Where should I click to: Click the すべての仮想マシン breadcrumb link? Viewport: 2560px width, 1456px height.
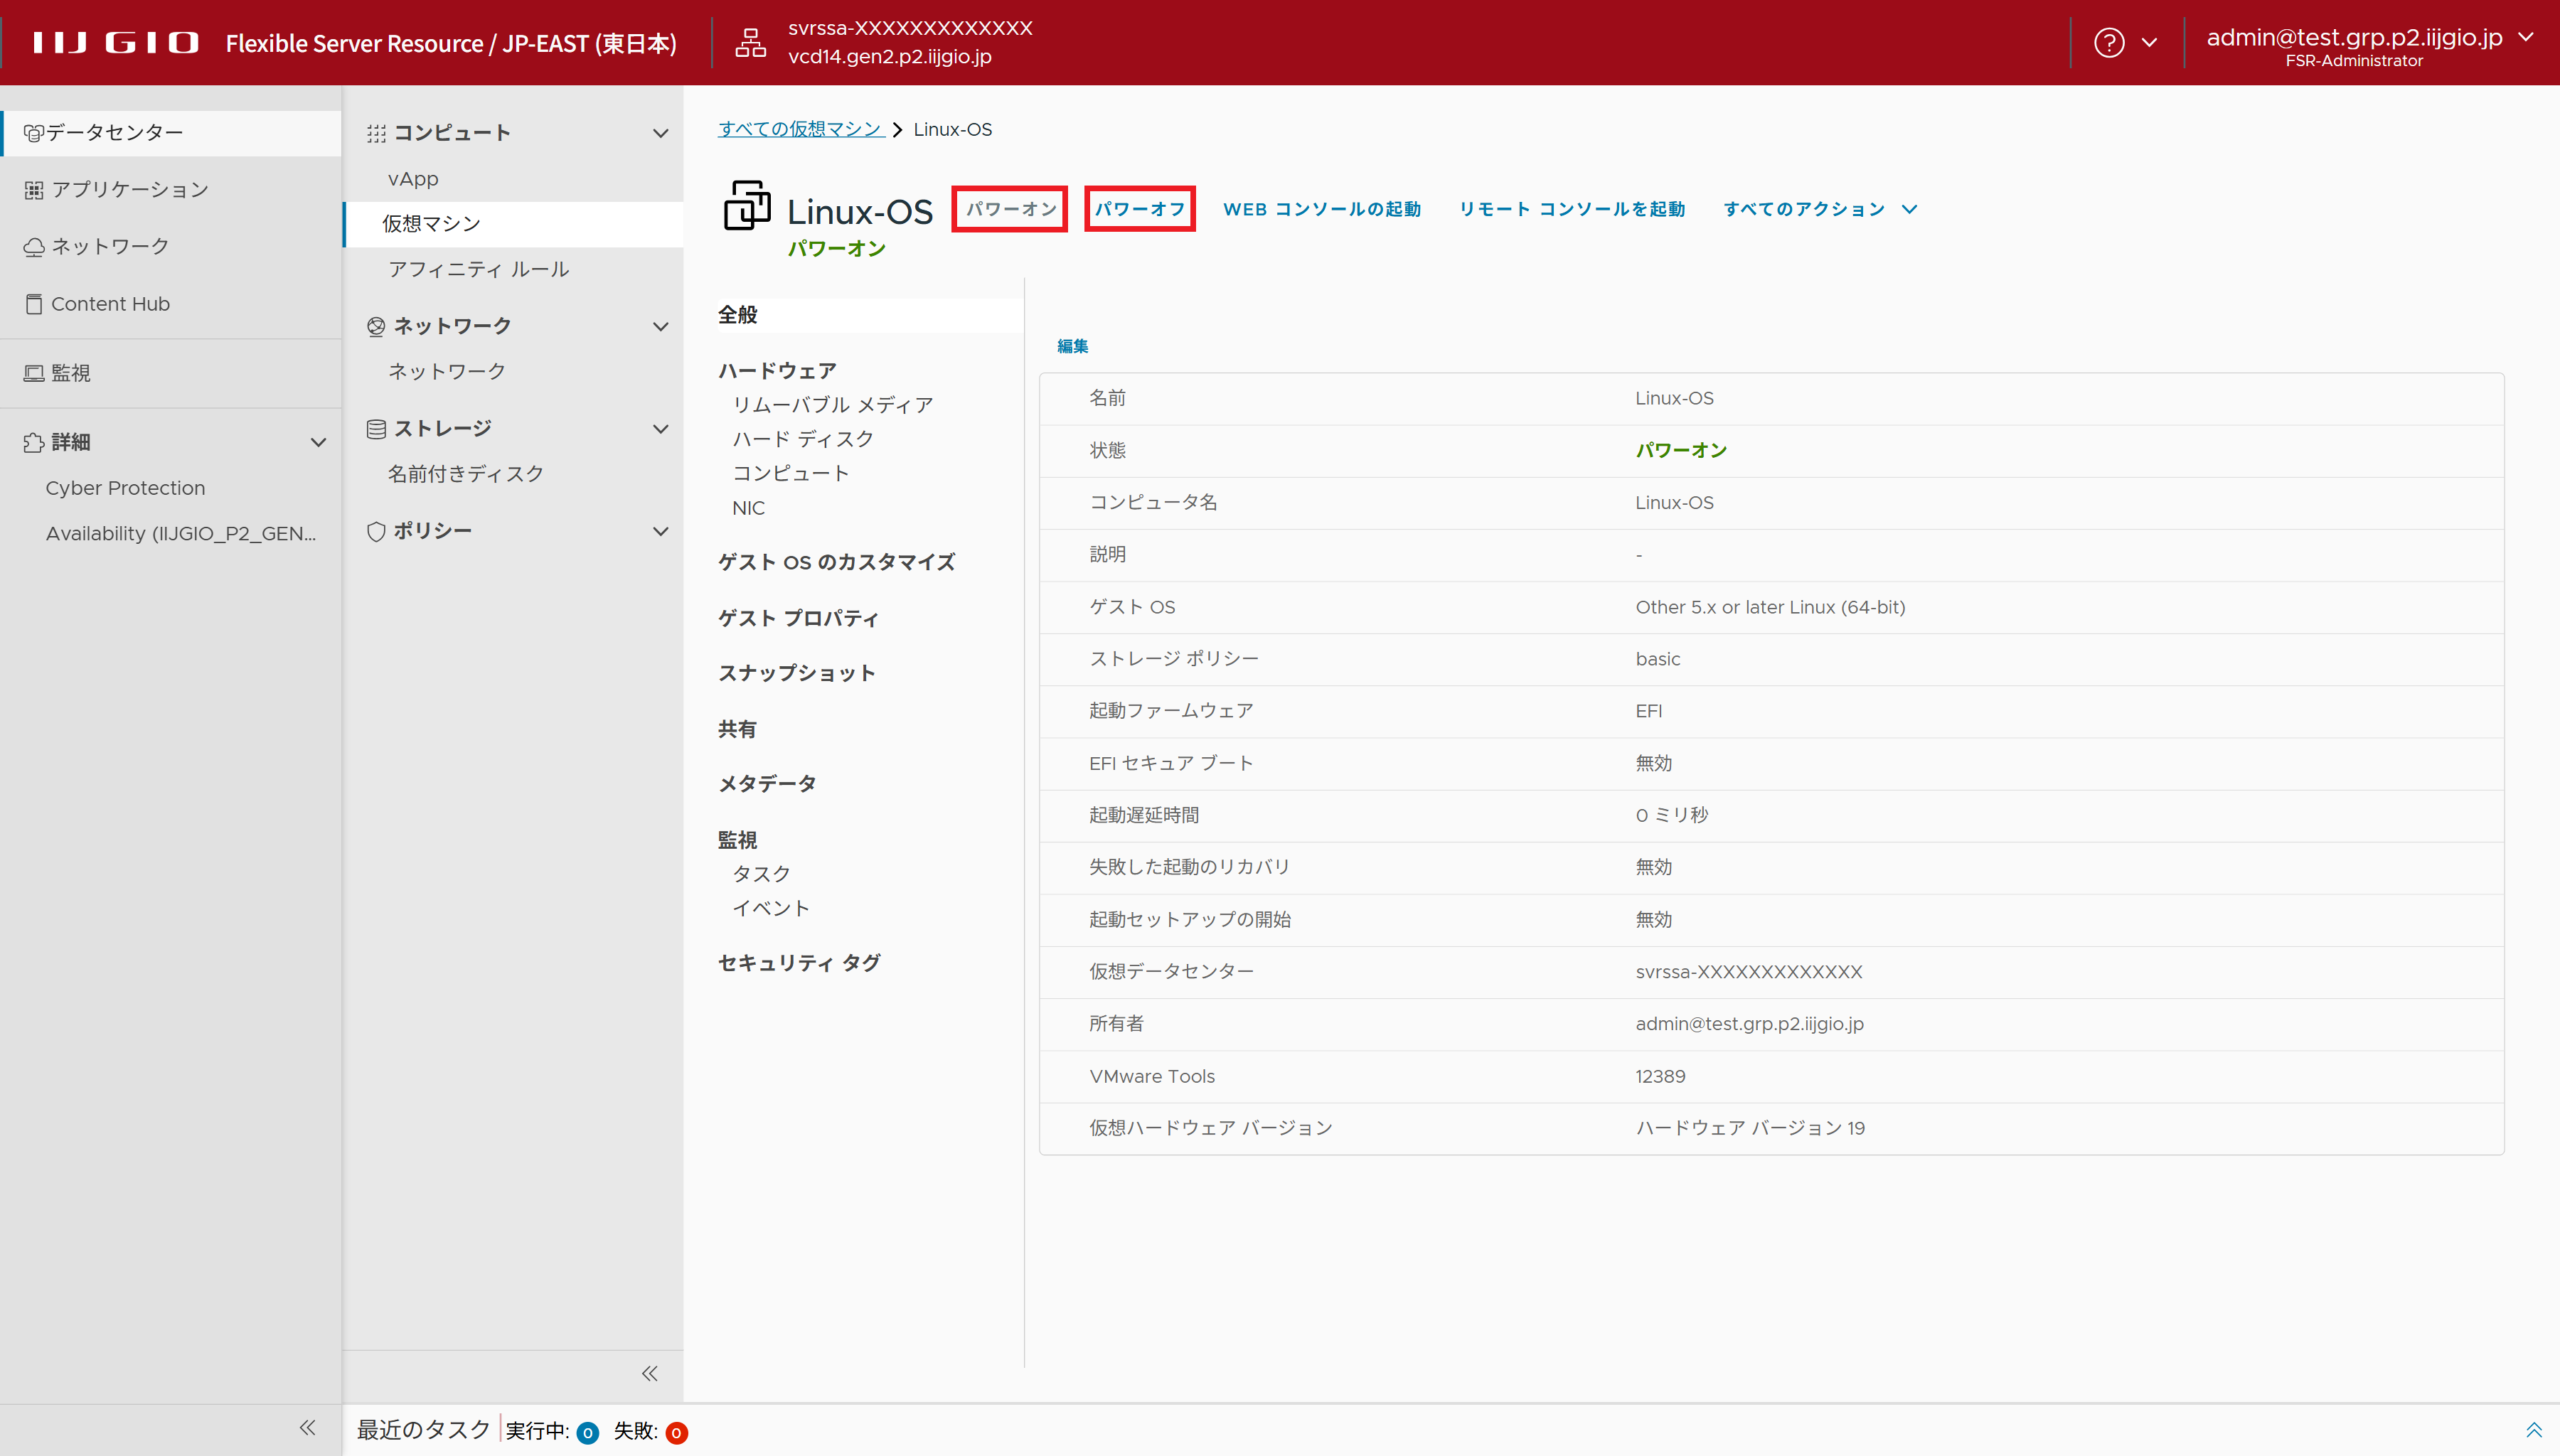[x=800, y=129]
